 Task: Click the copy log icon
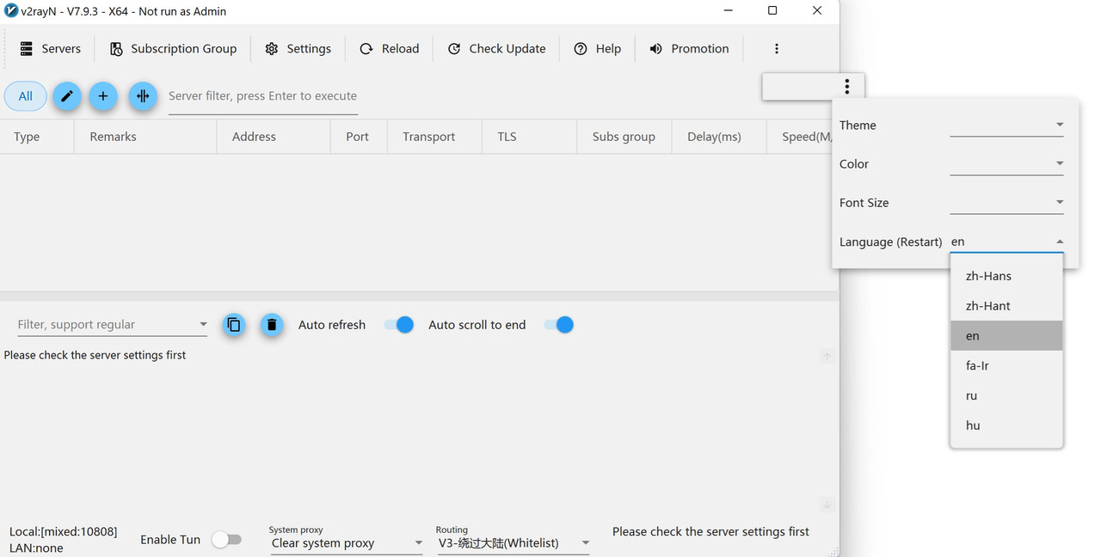[x=234, y=325]
